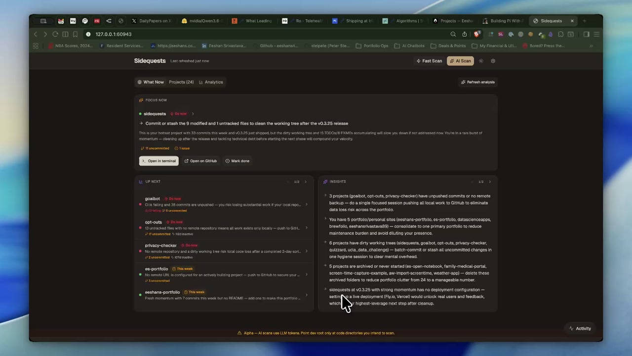632x356 pixels.
Task: Open Sidequests settings gear
Action: pos(493,61)
